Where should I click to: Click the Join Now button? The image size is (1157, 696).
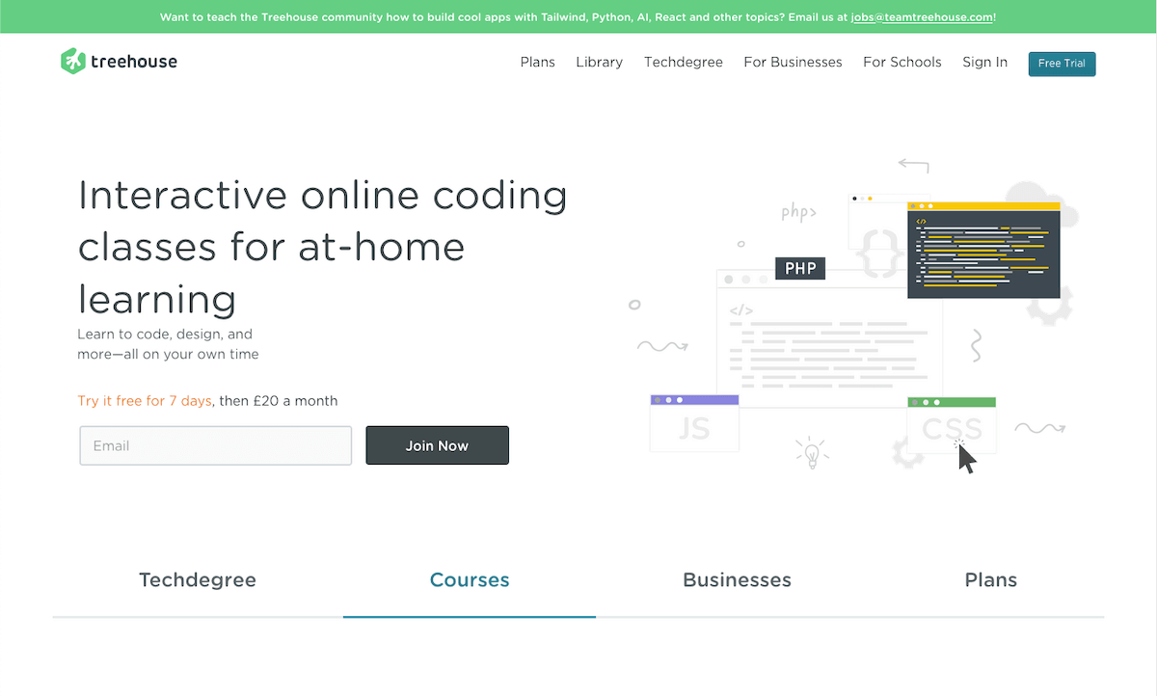pyautogui.click(x=437, y=445)
